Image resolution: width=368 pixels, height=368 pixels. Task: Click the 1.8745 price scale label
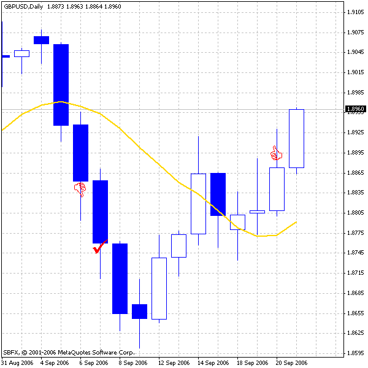(356, 253)
